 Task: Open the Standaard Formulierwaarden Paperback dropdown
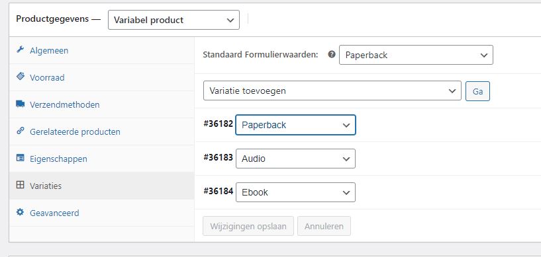416,55
